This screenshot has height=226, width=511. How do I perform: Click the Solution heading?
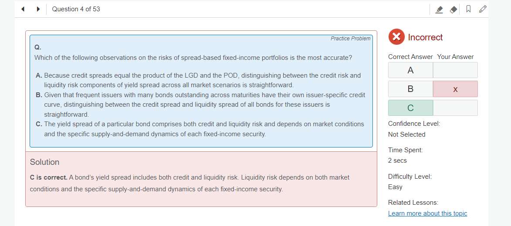click(x=44, y=162)
